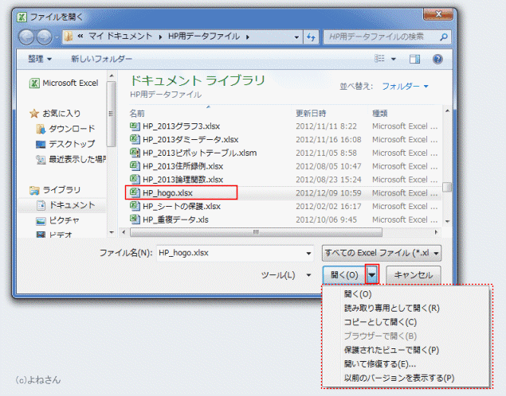Open the 整理 dropdown menu
Viewport: 506px width, 396px height.
point(40,59)
